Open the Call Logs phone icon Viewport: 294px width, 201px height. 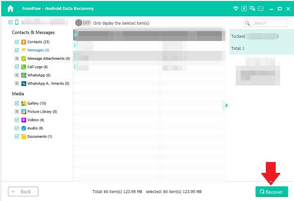(24, 67)
